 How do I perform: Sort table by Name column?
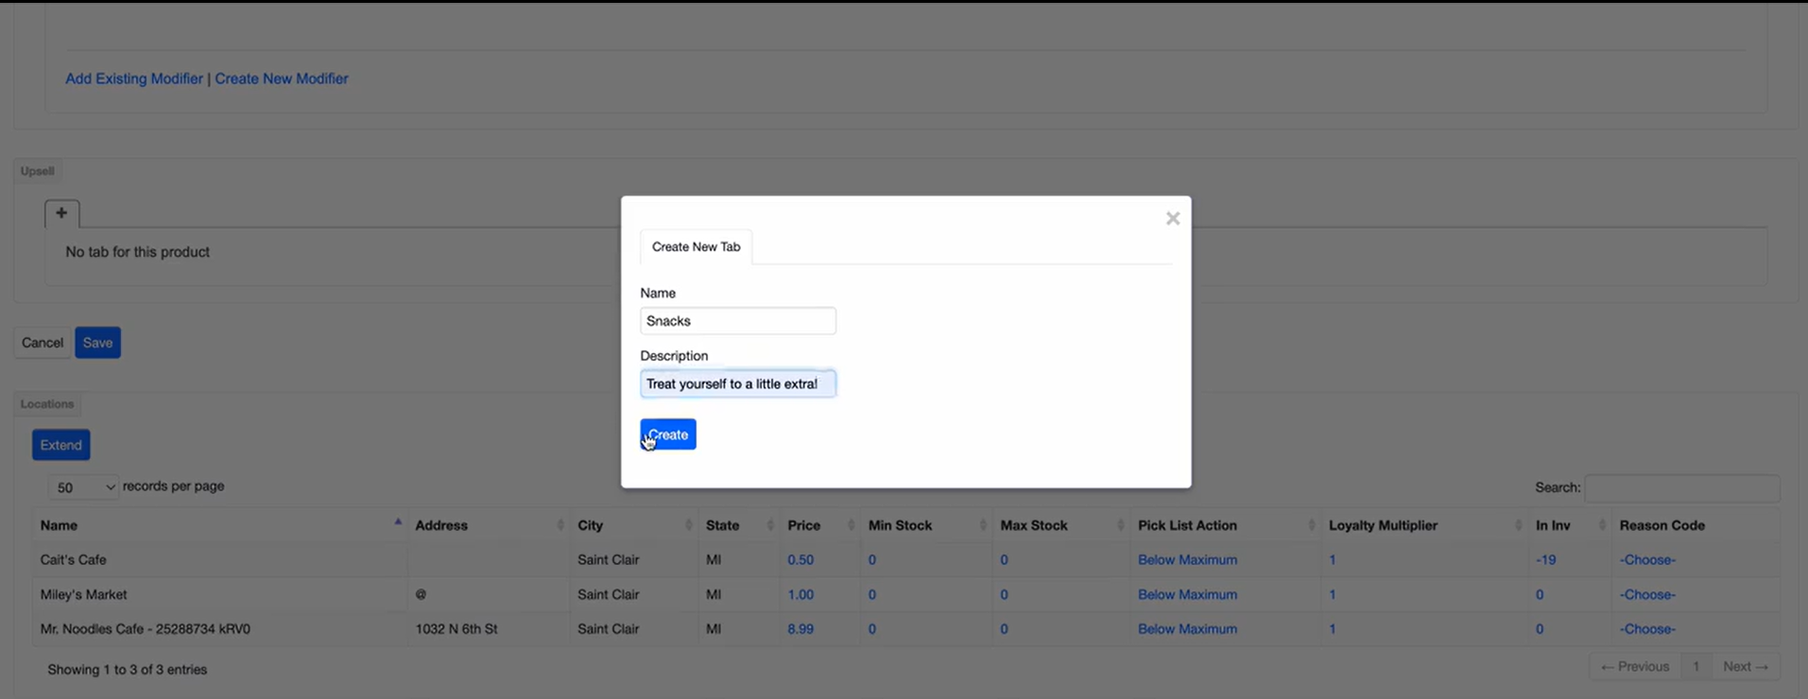[x=220, y=525]
